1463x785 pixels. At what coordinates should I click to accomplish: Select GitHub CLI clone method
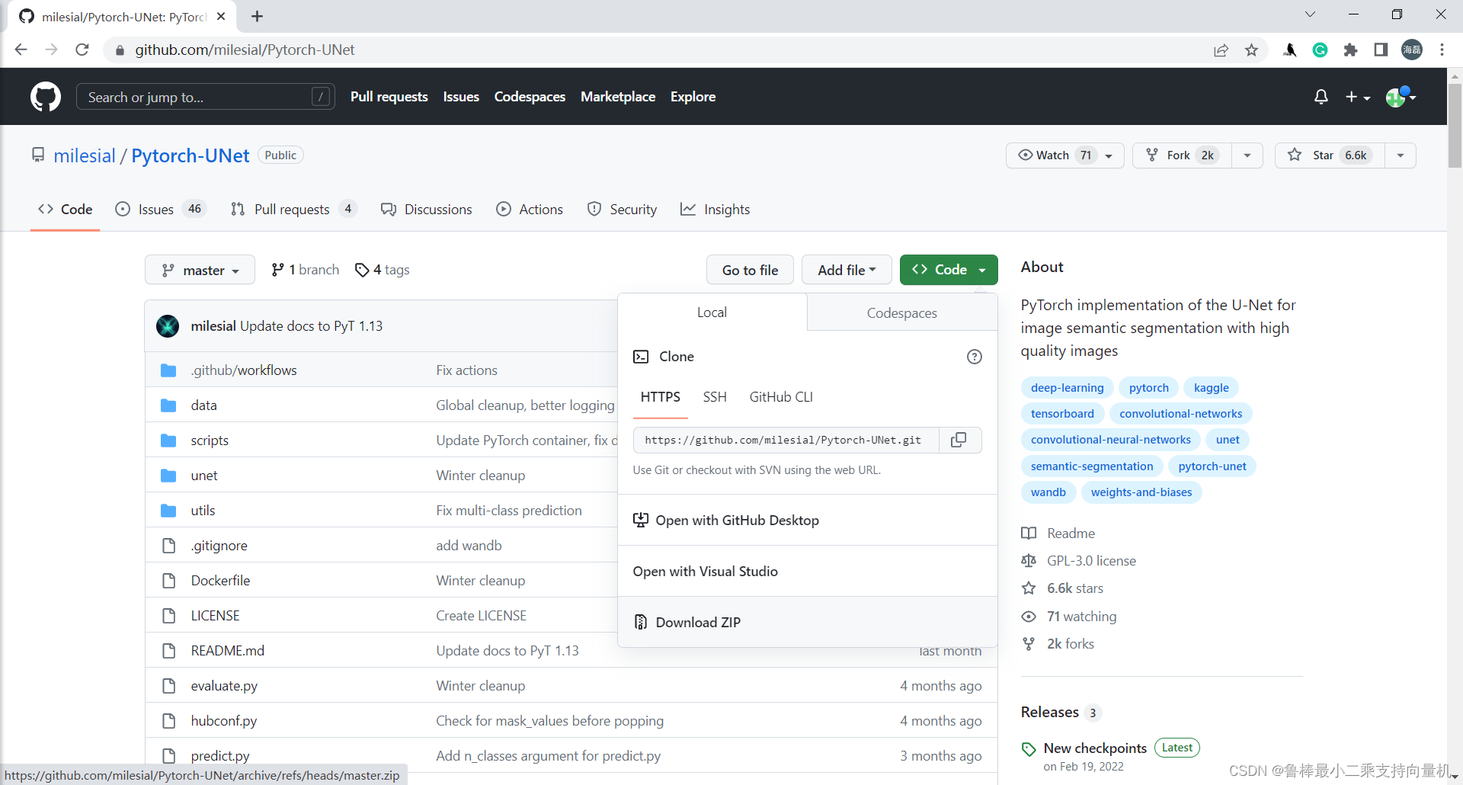point(781,397)
